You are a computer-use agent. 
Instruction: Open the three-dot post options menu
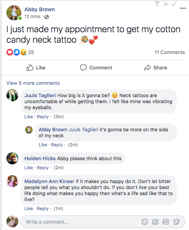183,8
